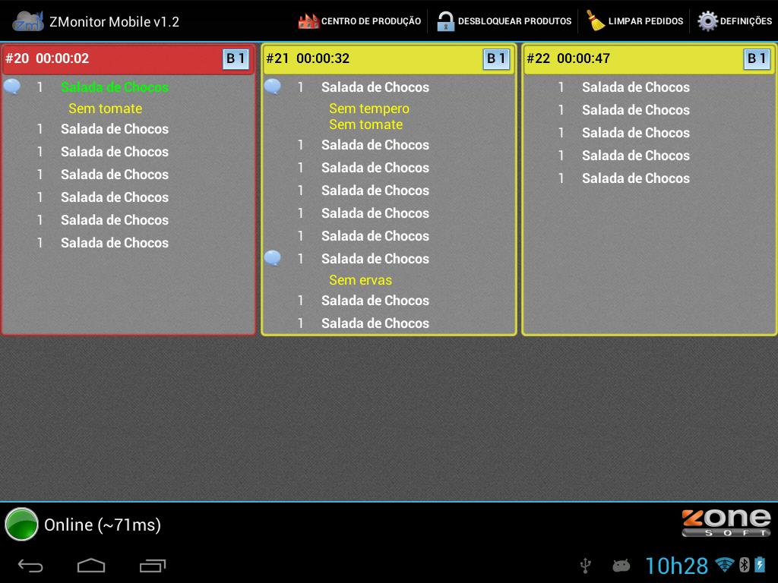Image resolution: width=778 pixels, height=583 pixels.
Task: Expand the #20 red order header
Action: tap(114, 58)
